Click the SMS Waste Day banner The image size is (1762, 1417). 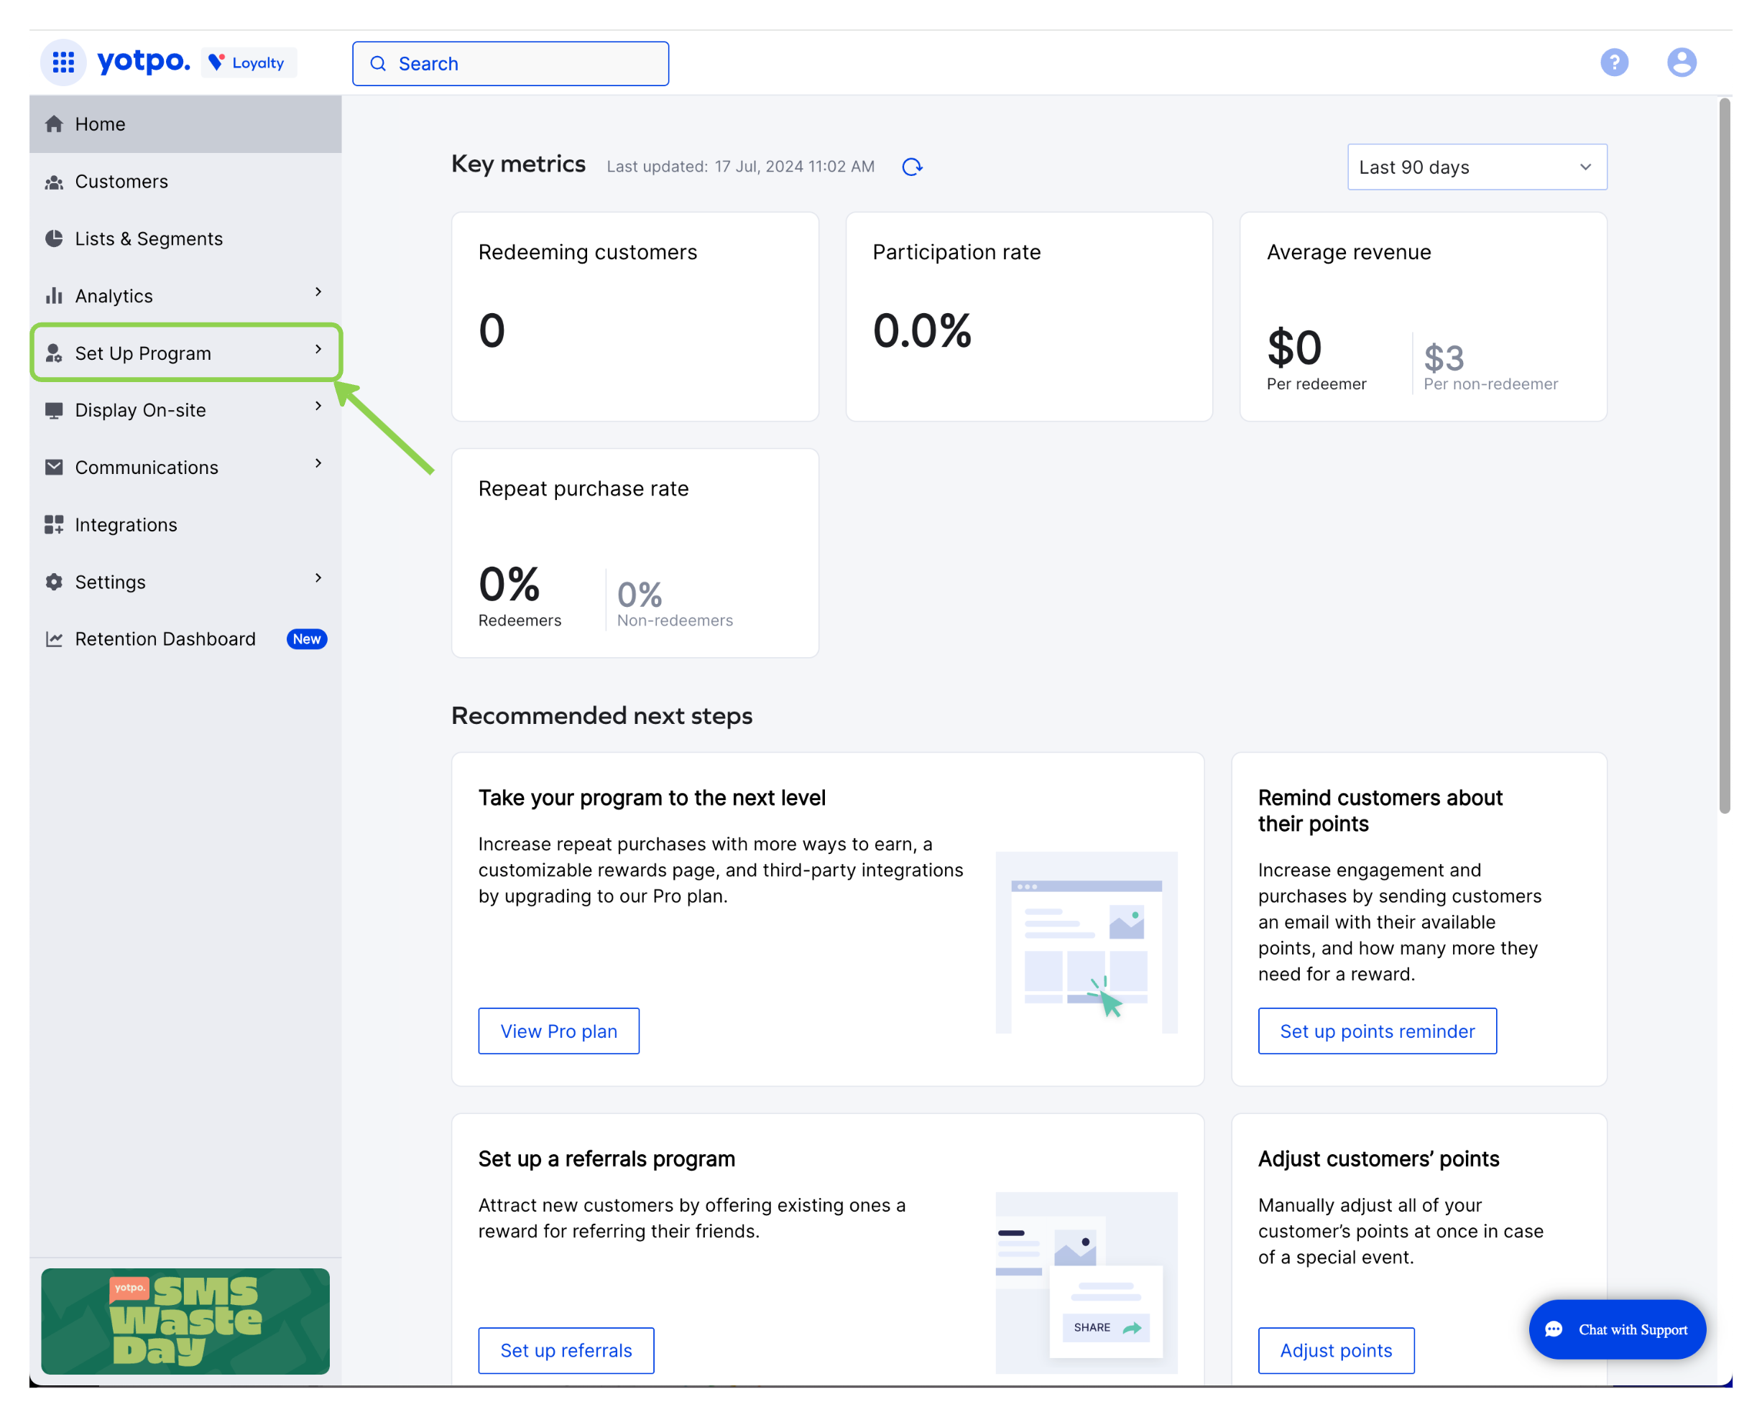click(x=185, y=1321)
